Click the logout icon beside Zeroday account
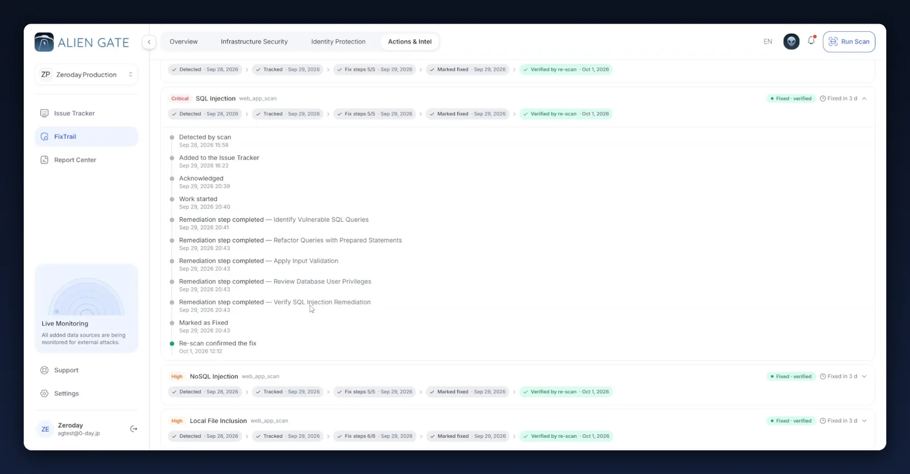 point(134,429)
